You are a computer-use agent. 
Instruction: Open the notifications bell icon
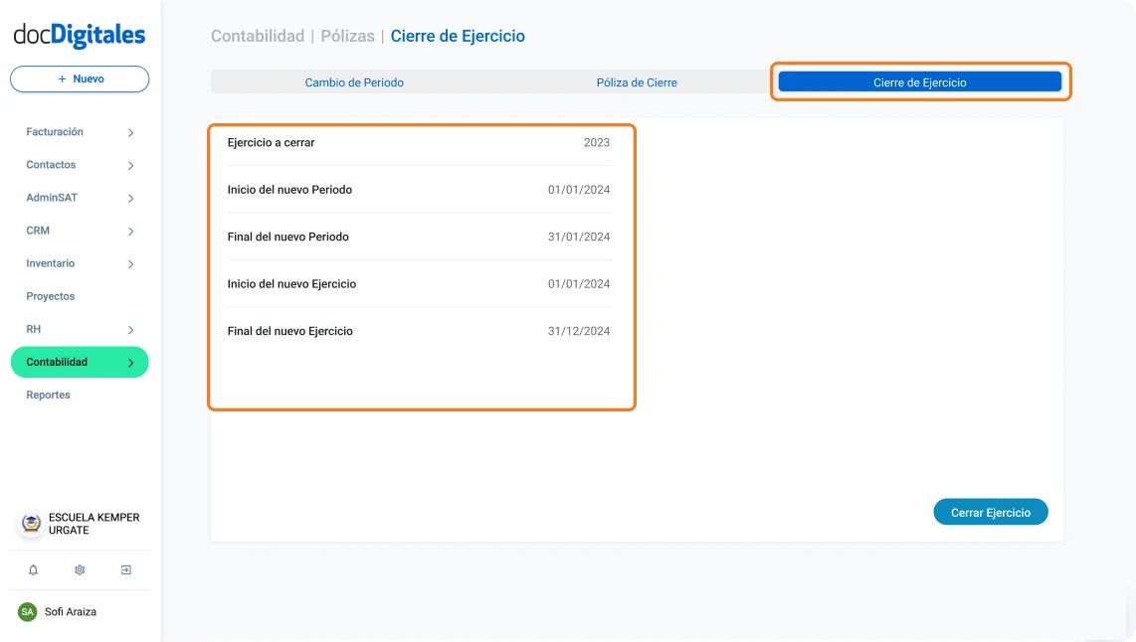click(x=33, y=570)
